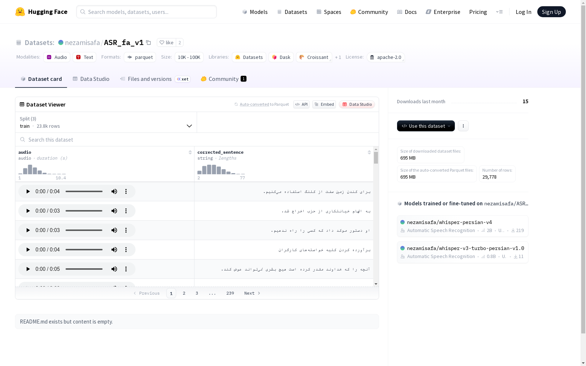Mute the third row audio player

[x=114, y=230]
